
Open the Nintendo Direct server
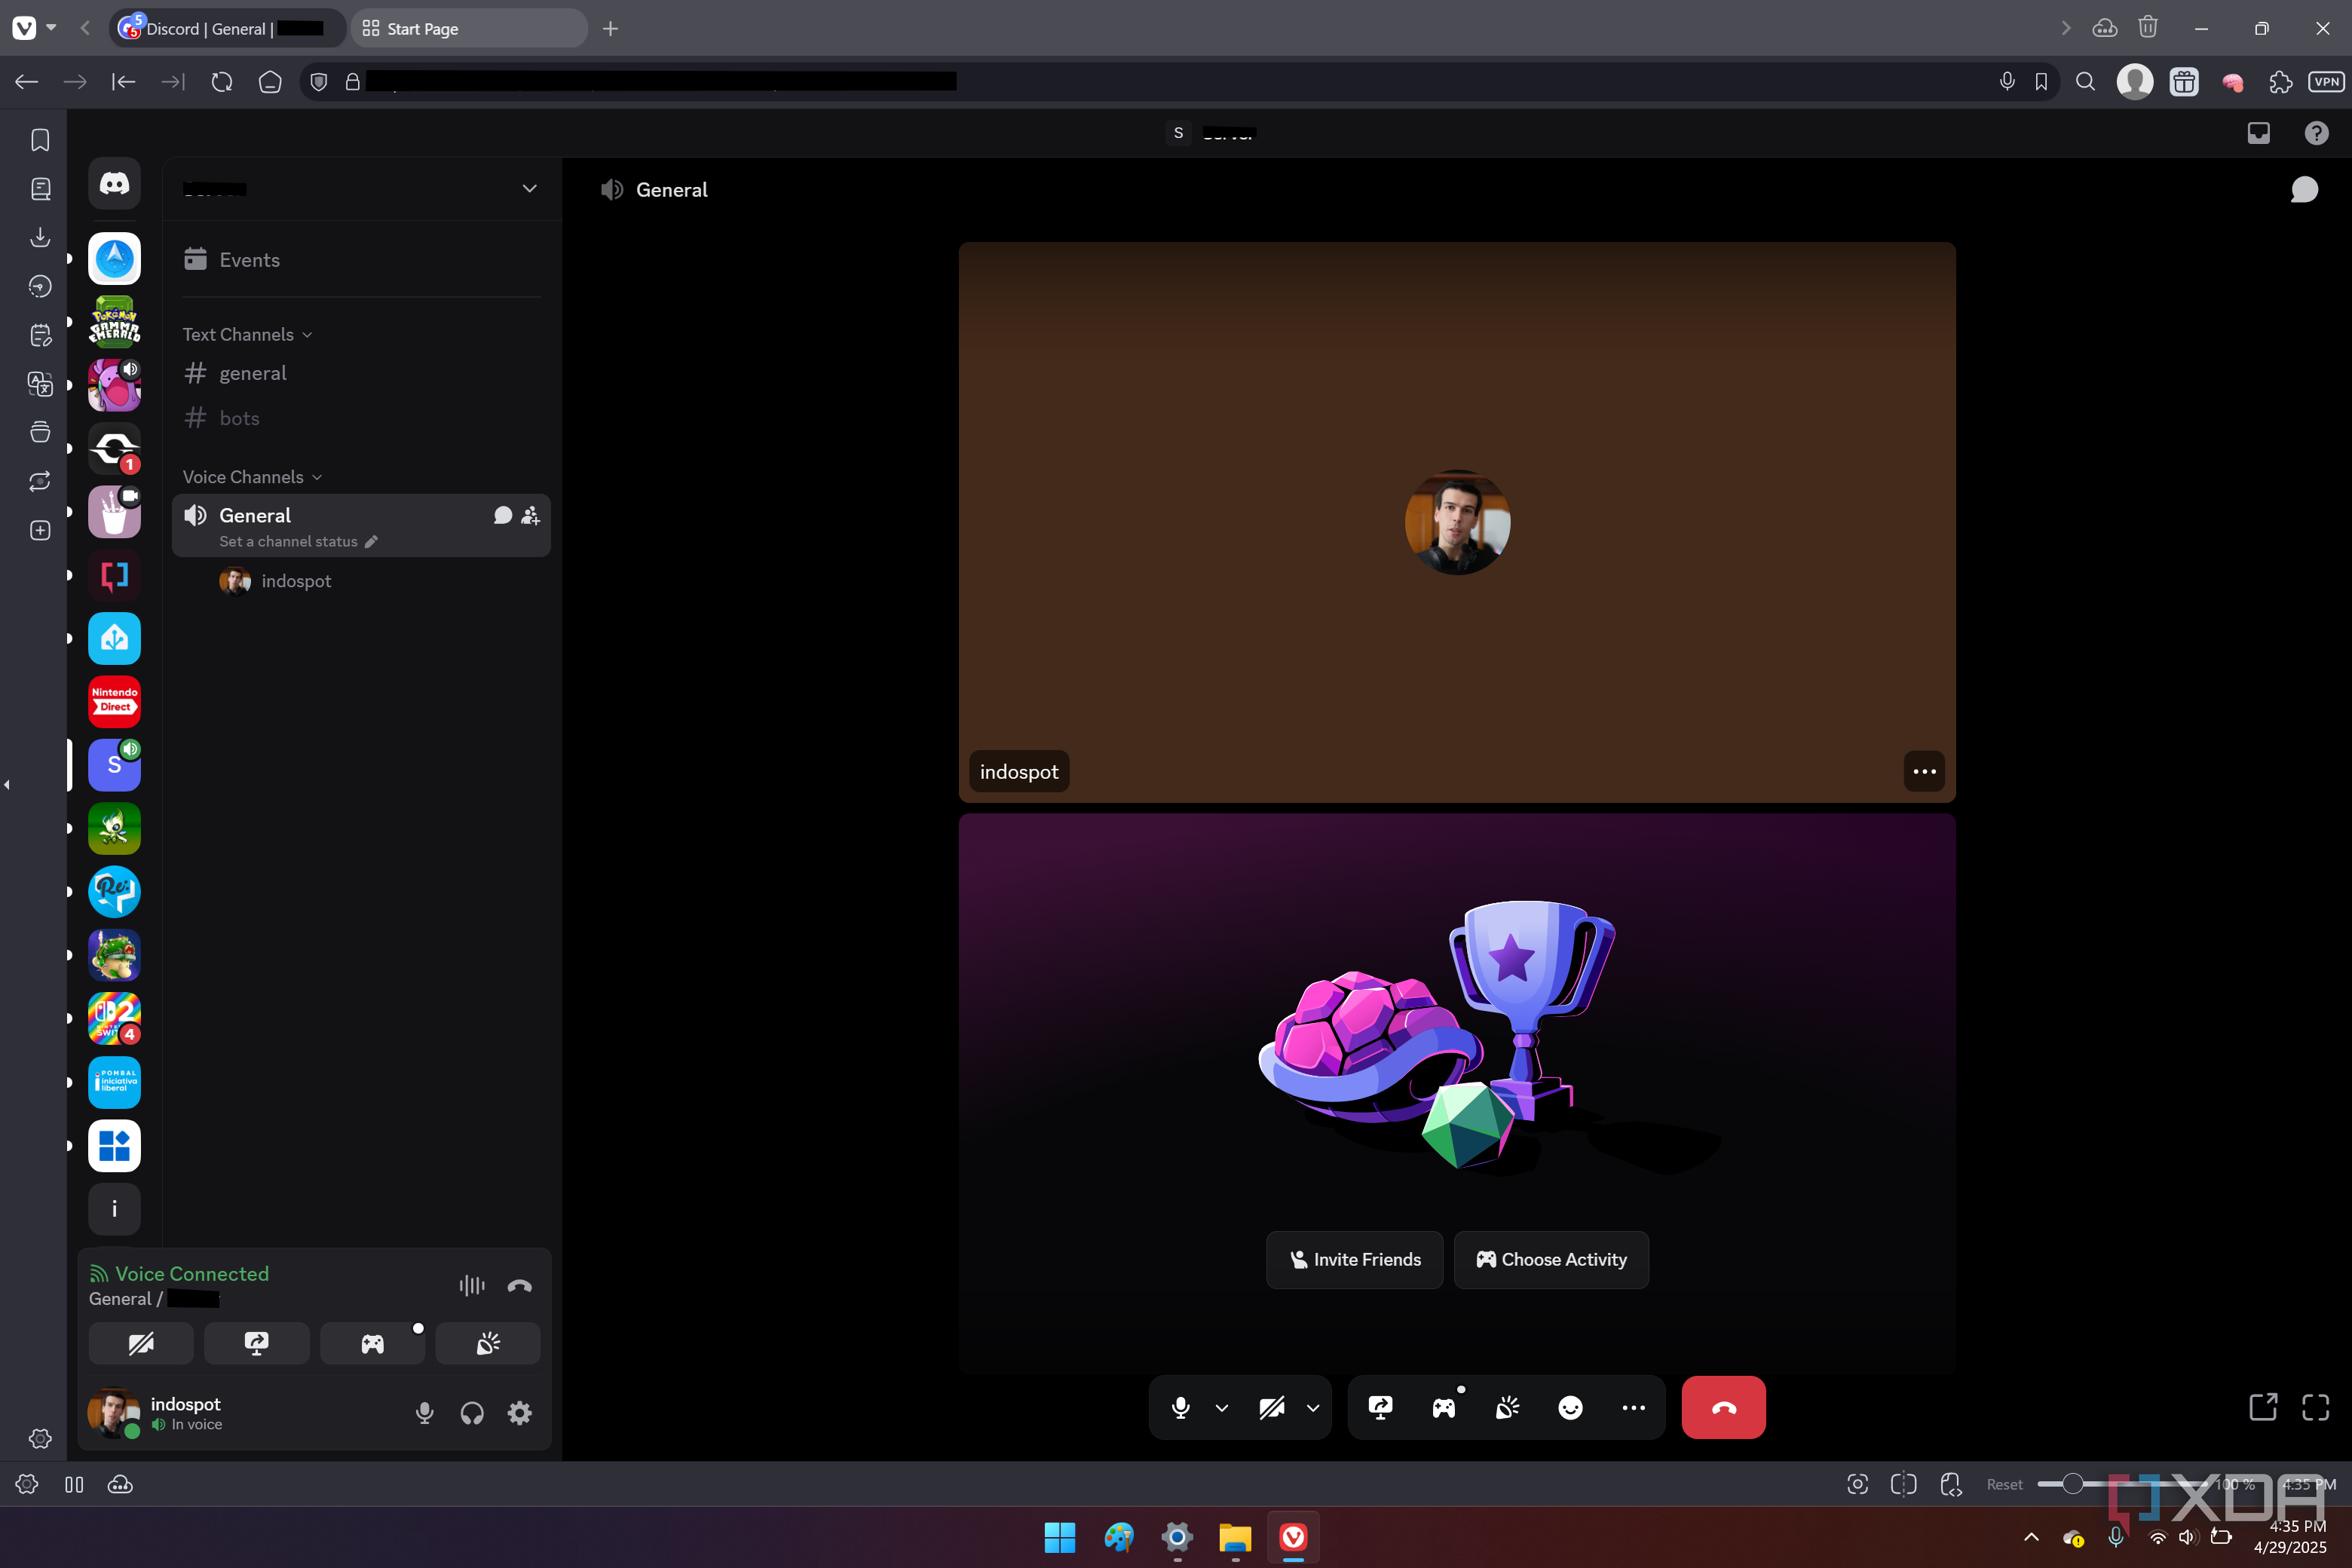[114, 701]
